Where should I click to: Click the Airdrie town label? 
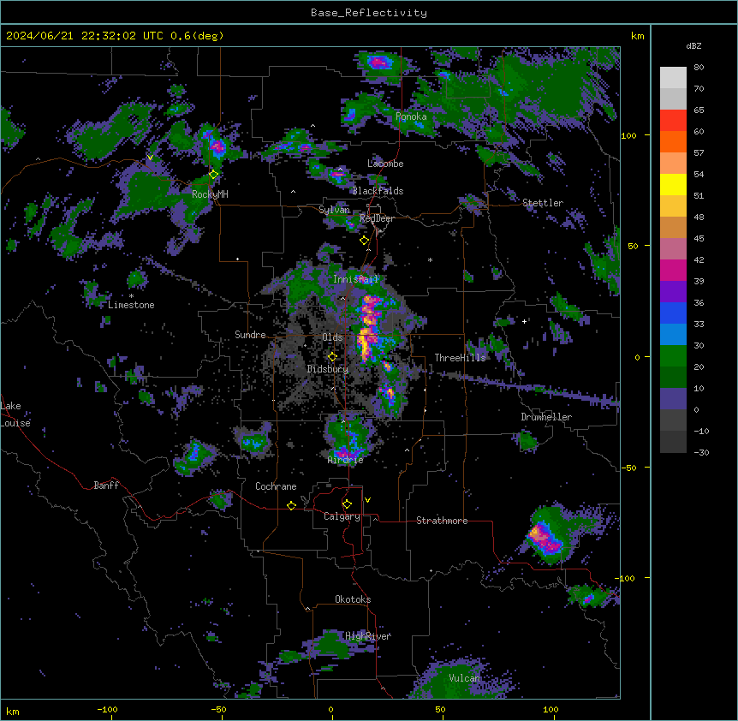click(346, 460)
